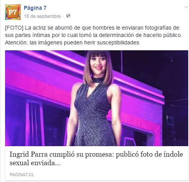
Task: Click the 'Atención: las imágenes' warning line
Action: click(x=72, y=42)
